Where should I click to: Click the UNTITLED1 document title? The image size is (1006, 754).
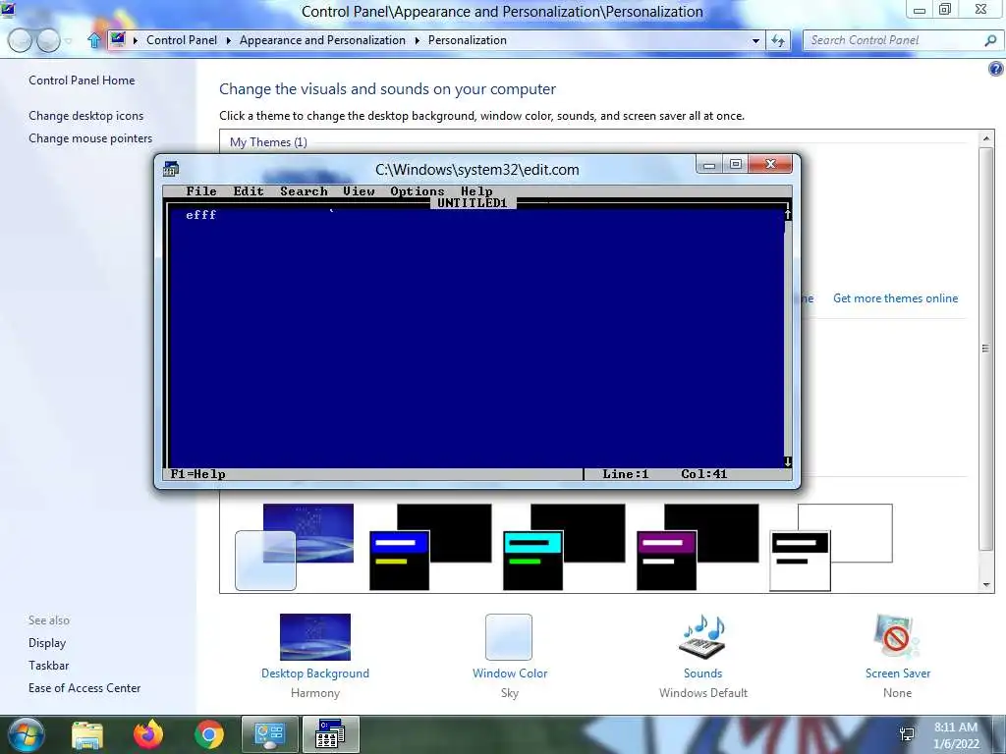point(473,202)
